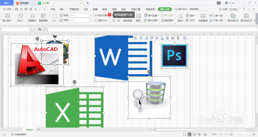This screenshot has height=137, width=258.
Task: Open the Home (首页) tab
Action: click(6, 3)
